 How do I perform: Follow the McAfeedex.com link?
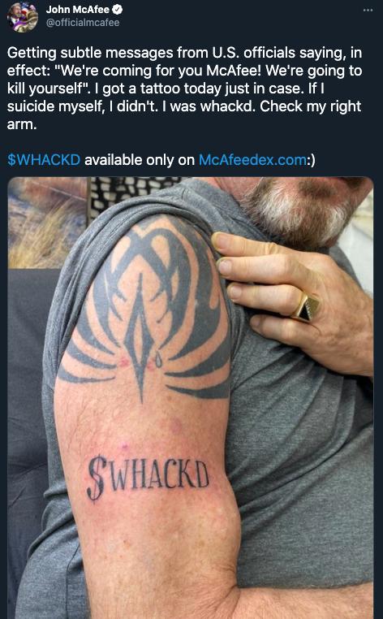pyautogui.click(x=252, y=160)
